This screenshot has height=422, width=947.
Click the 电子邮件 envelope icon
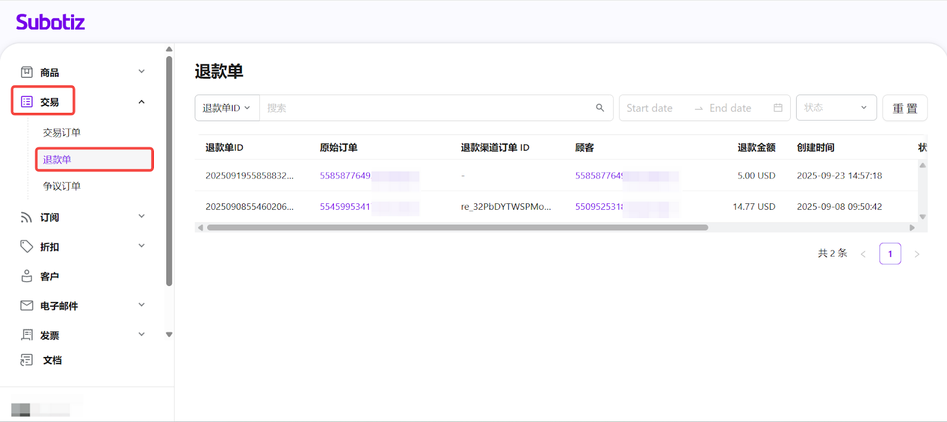click(x=27, y=306)
